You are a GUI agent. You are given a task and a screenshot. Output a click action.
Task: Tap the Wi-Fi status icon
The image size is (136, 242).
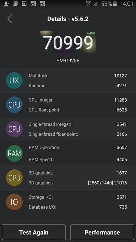(x=88, y=3)
